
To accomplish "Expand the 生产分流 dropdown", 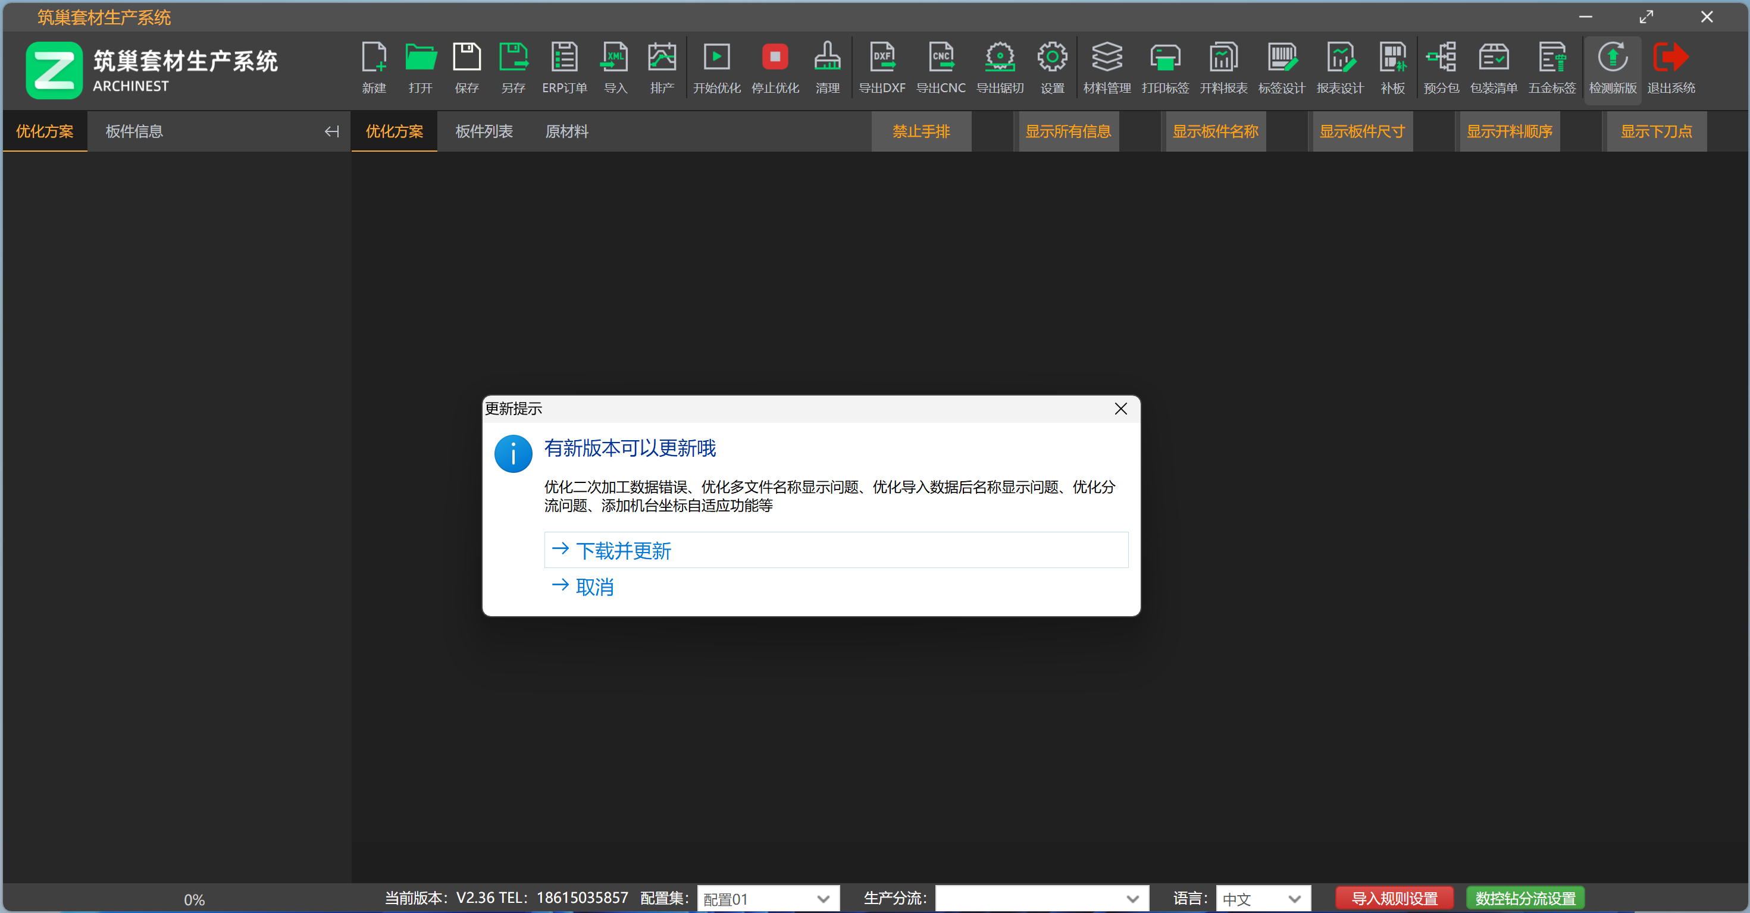I will coord(1042,898).
